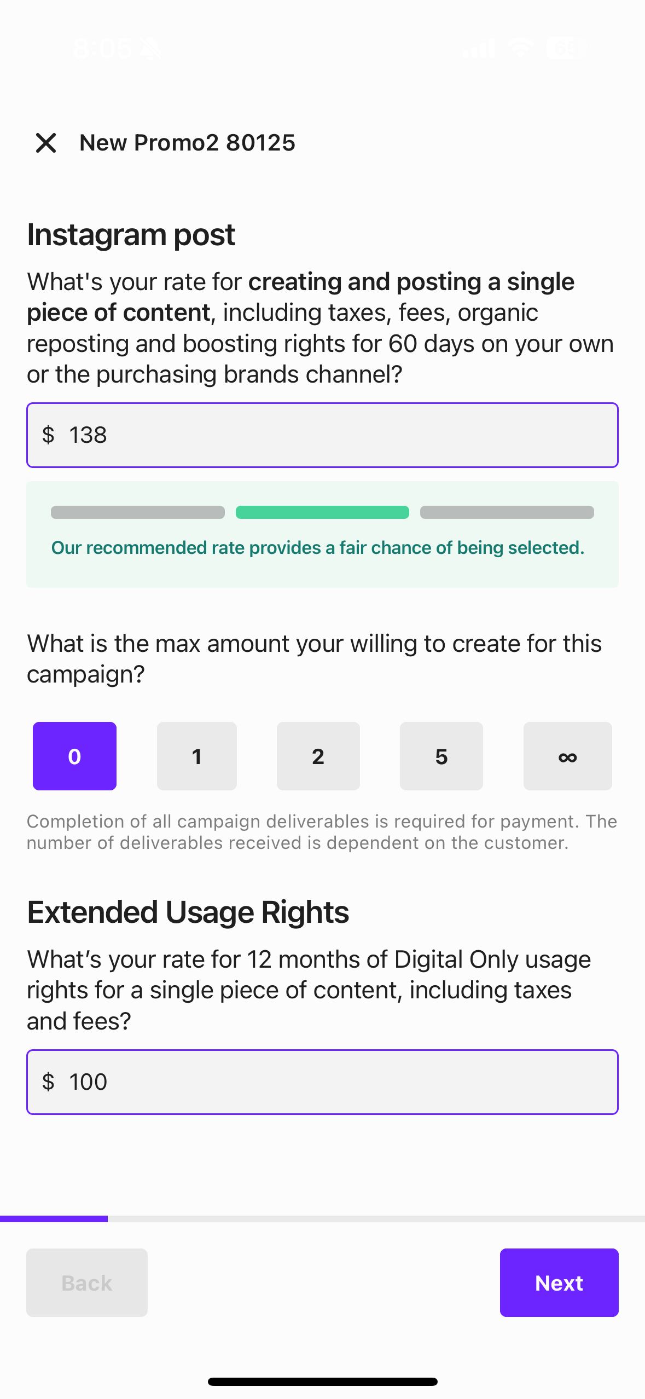This screenshot has width=645, height=1399.
Task: Edit the Instagram post rate field
Action: [322, 435]
